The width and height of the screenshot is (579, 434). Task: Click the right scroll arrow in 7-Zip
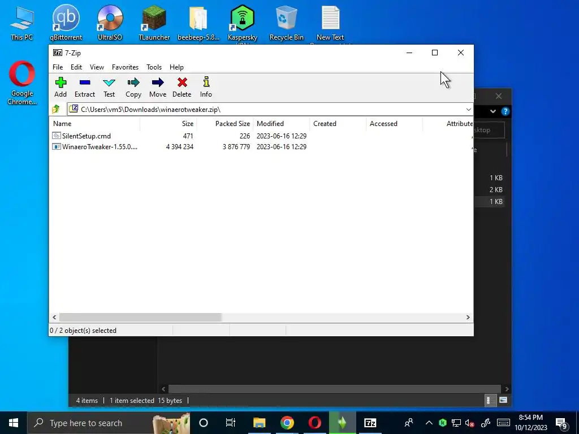click(468, 317)
